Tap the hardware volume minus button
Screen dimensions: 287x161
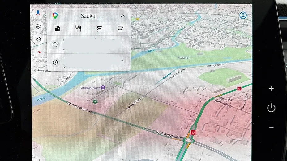click(x=271, y=128)
